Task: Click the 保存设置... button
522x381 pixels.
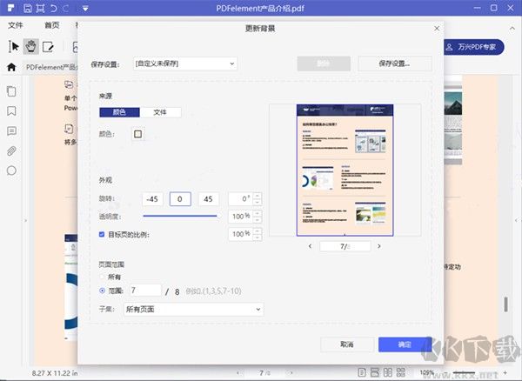Action: tap(395, 63)
